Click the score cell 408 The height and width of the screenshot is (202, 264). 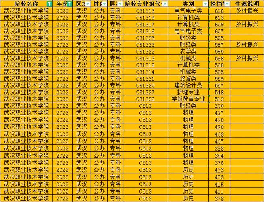[219, 134]
